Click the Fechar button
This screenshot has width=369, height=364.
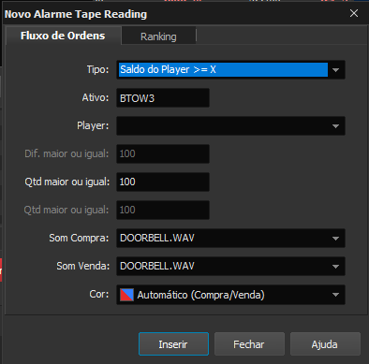(249, 344)
